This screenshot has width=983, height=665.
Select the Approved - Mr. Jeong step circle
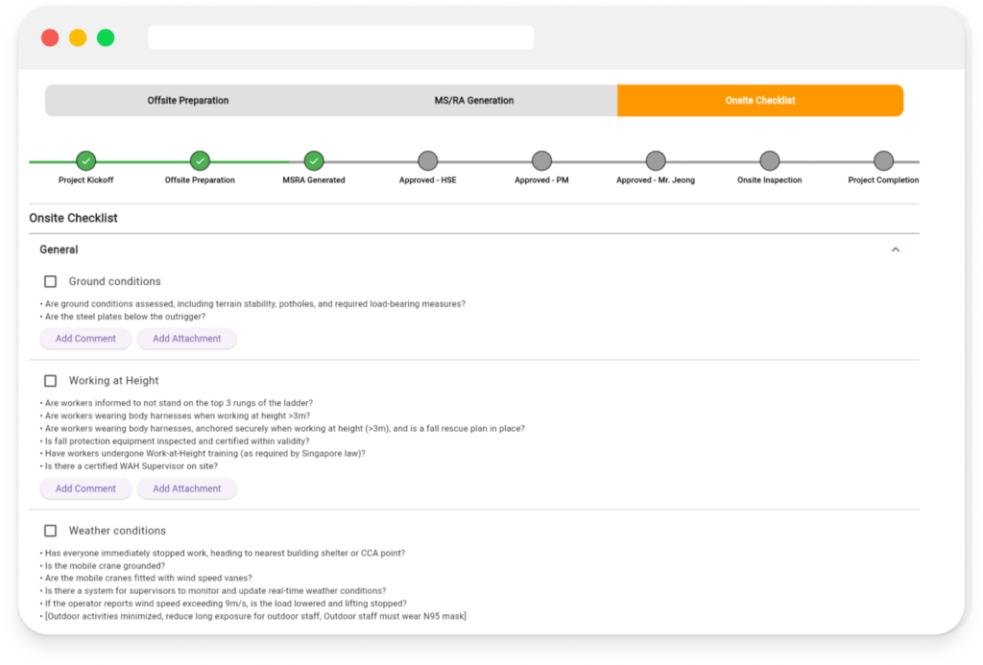tap(656, 161)
